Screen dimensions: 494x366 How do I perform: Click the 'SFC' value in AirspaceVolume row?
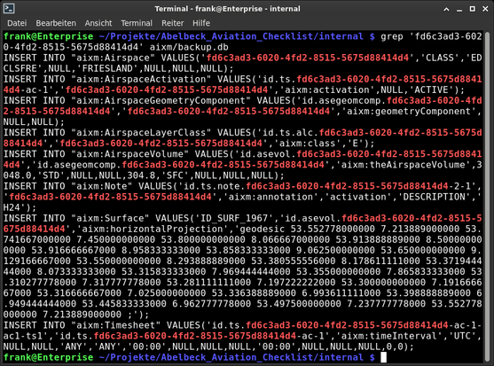tap(176, 175)
